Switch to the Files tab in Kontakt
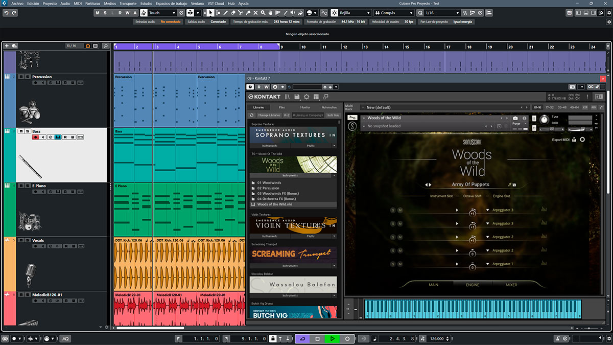The height and width of the screenshot is (345, 613). click(282, 107)
